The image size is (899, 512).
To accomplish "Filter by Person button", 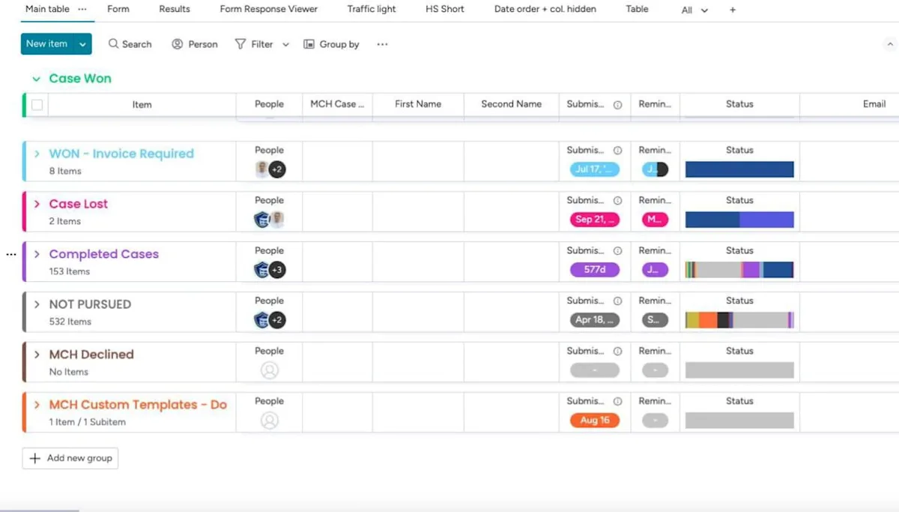I will coord(195,44).
